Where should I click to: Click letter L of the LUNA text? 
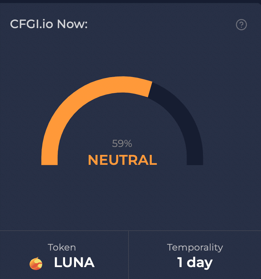tap(58, 262)
